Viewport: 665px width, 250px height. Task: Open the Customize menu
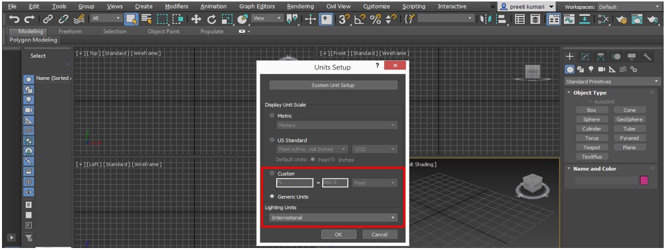pyautogui.click(x=376, y=7)
